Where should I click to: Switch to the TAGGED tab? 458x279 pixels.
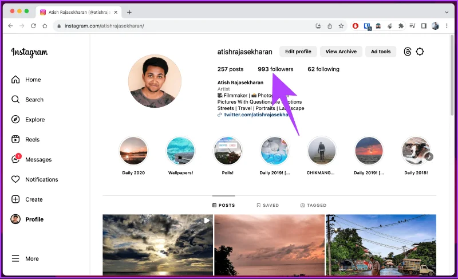[313, 205]
